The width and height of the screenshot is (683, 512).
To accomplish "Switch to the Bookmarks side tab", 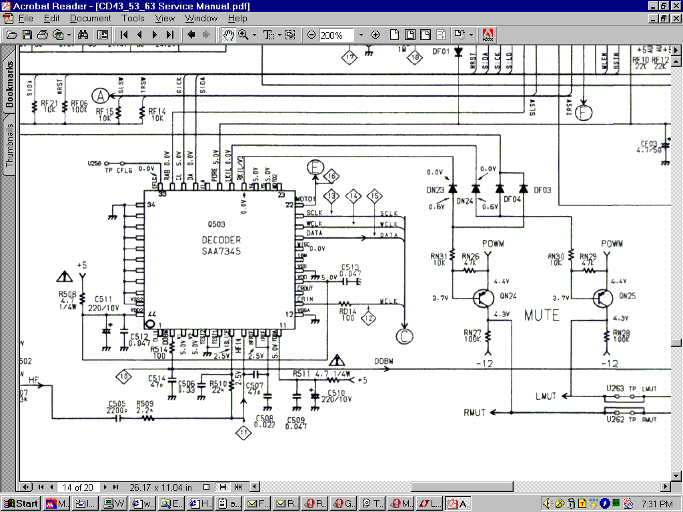I will click(9, 83).
